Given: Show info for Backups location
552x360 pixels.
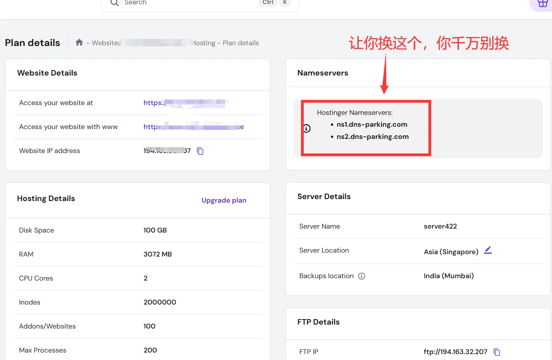Looking at the screenshot, I should pos(362,276).
